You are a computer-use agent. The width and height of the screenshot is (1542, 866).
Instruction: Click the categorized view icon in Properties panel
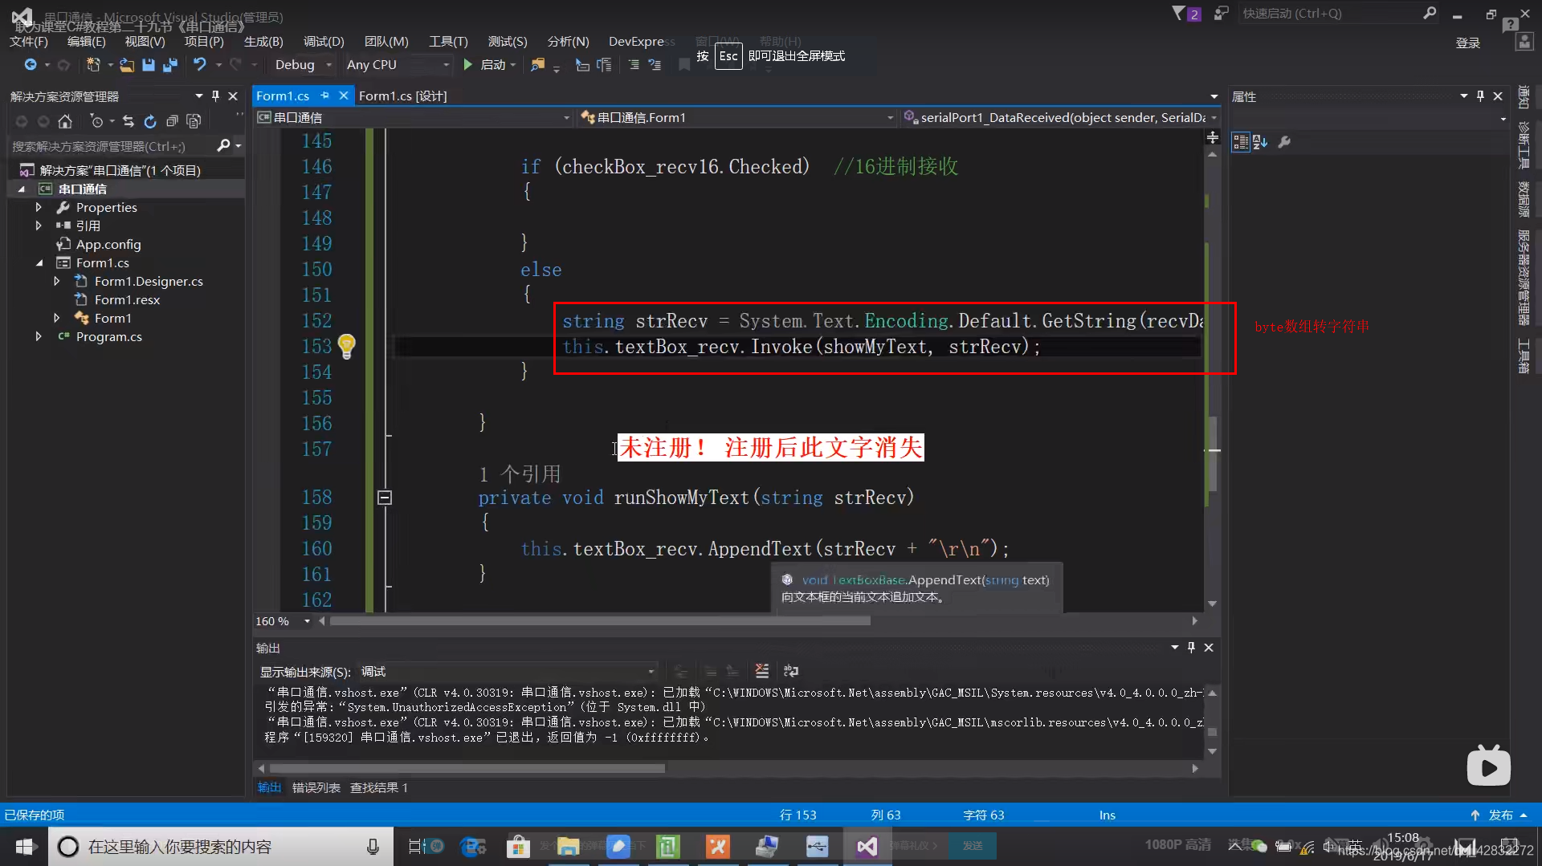(x=1240, y=142)
